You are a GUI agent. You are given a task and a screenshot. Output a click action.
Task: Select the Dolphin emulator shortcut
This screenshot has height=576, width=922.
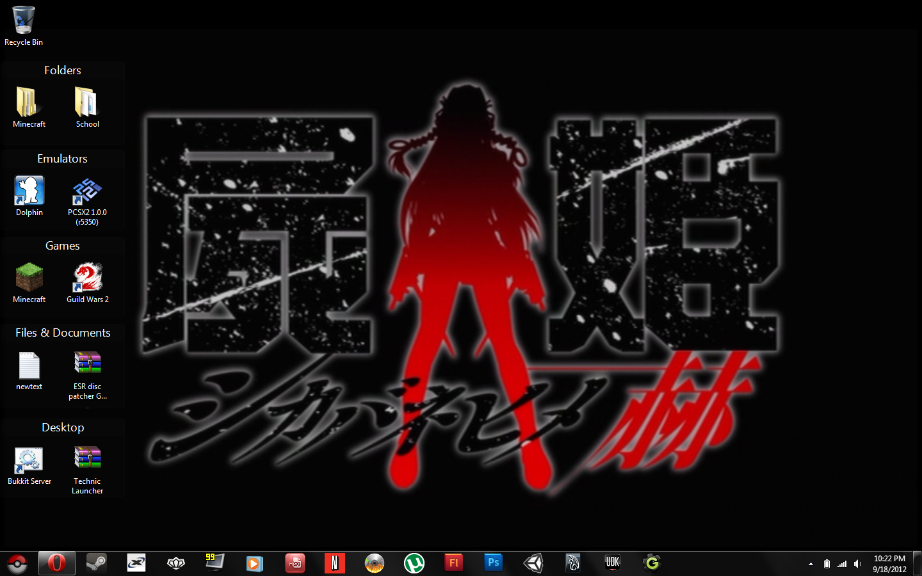tap(29, 192)
